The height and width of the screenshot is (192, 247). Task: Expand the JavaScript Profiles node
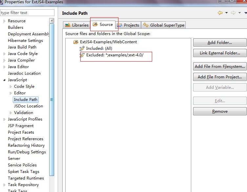tap(4, 120)
